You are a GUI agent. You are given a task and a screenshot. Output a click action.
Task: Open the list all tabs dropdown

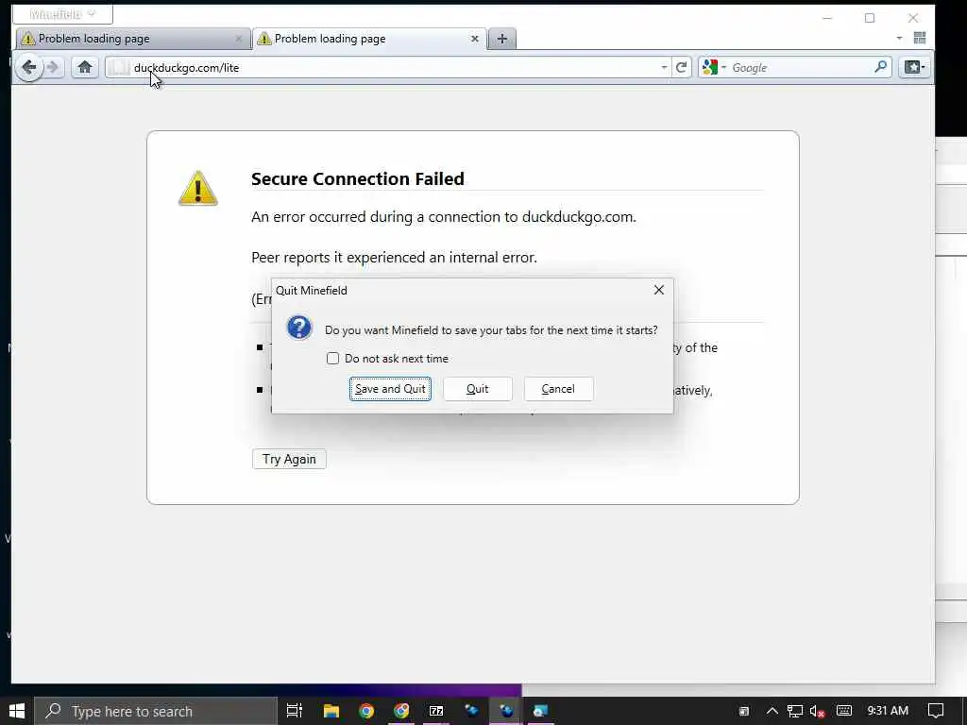pos(899,38)
